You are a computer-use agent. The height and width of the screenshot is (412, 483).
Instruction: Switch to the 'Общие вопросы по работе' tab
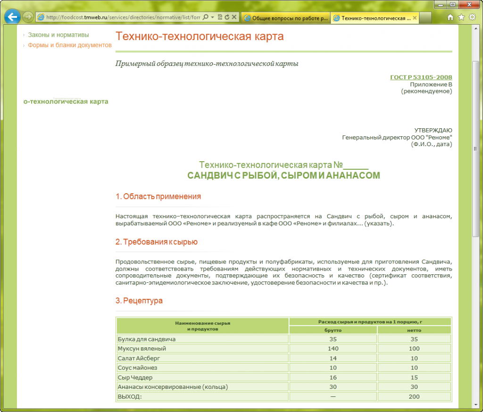point(285,18)
